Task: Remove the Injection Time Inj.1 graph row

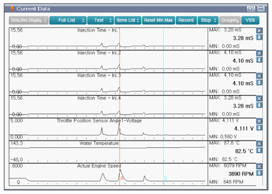Action: click(259, 31)
